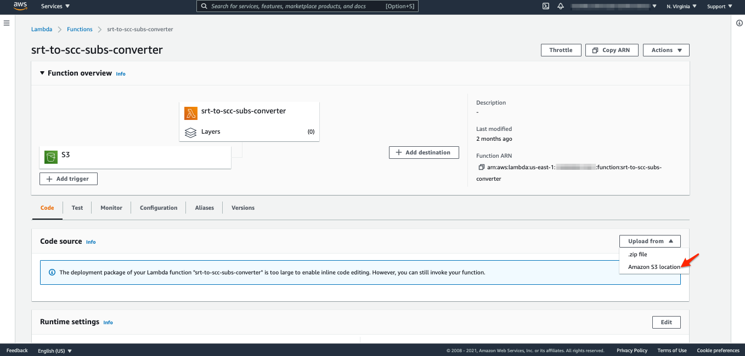Switch to the Monitor tab
The width and height of the screenshot is (745, 356).
coord(111,208)
